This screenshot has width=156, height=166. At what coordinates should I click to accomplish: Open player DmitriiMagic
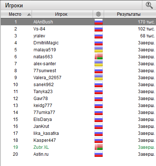(x=46, y=43)
